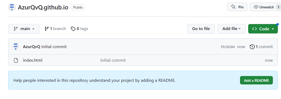
Task: Click the history clock icon beside 1 commit
Action: click(x=252, y=47)
